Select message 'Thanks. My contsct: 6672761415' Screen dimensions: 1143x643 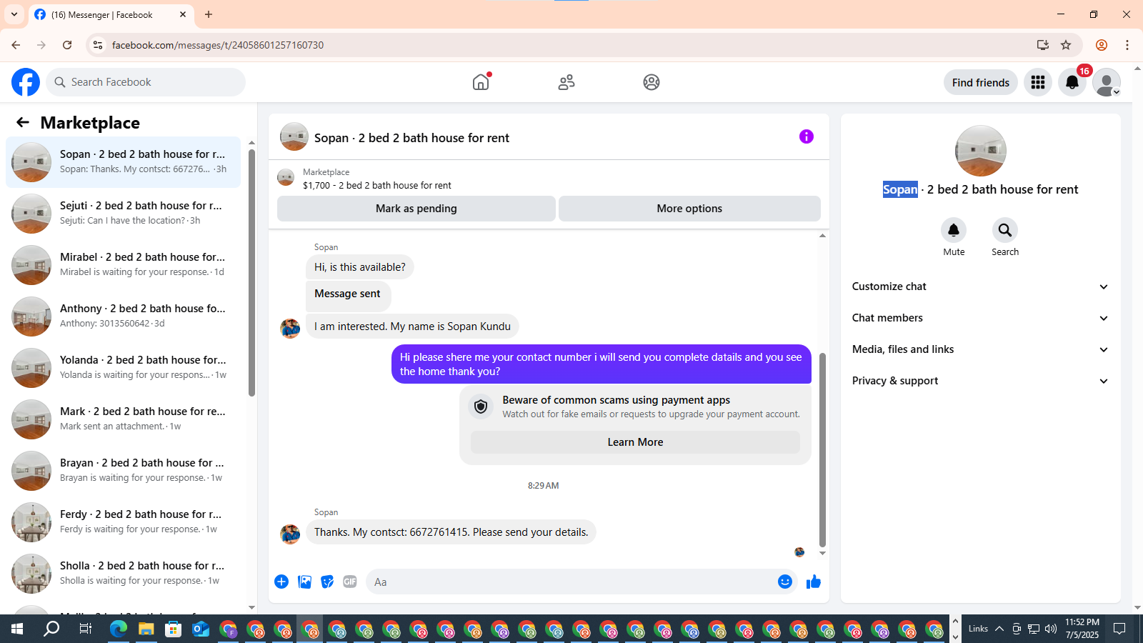[x=451, y=532]
